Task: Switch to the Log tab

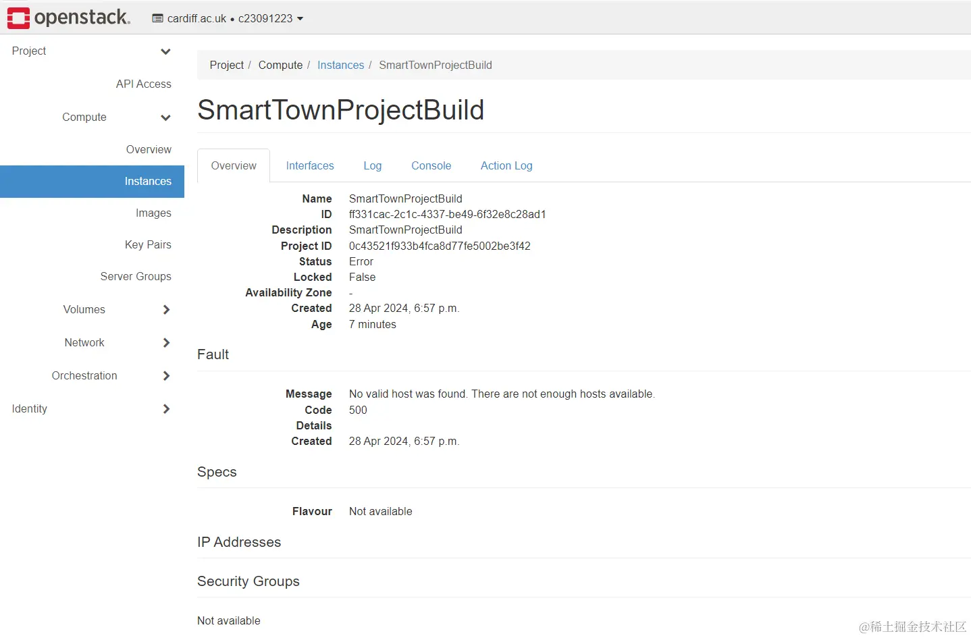Action: tap(373, 165)
